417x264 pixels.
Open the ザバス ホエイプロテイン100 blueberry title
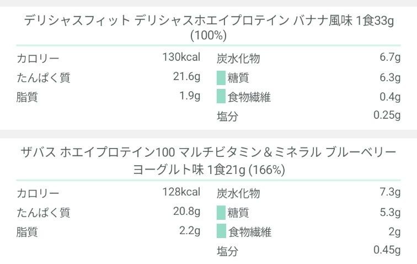tap(209, 161)
